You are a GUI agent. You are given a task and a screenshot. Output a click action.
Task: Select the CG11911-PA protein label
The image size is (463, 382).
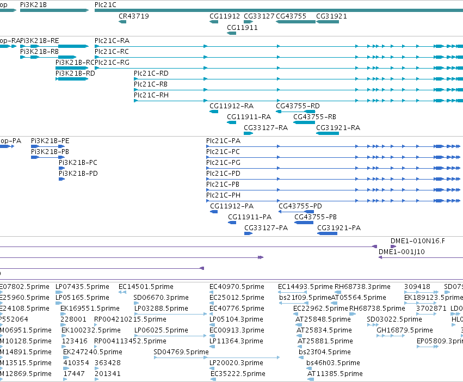pyautogui.click(x=250, y=217)
